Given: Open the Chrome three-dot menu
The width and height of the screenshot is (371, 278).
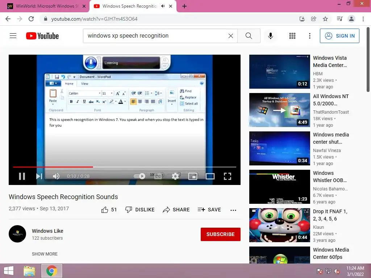Looking at the screenshot, I should click(x=363, y=19).
